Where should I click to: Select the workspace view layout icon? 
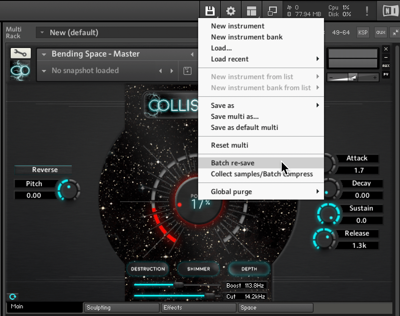[x=251, y=10]
